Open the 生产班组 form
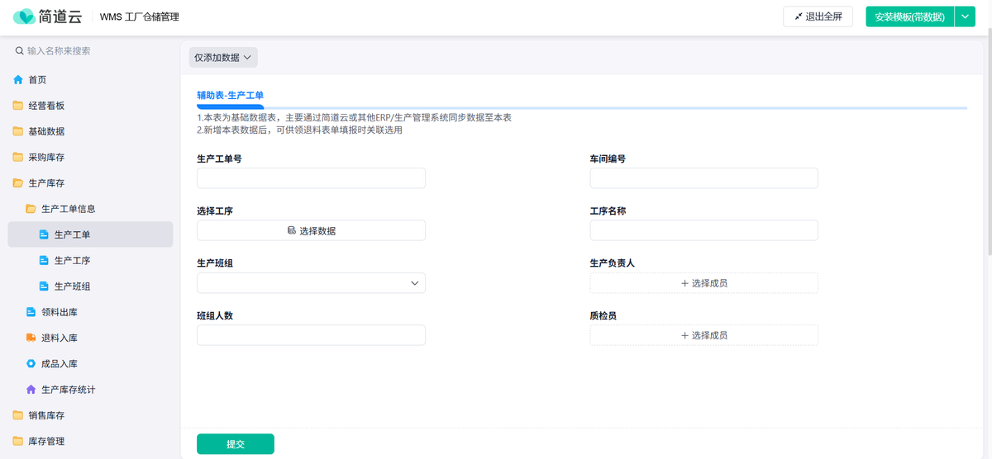The height and width of the screenshot is (459, 992). (90, 286)
